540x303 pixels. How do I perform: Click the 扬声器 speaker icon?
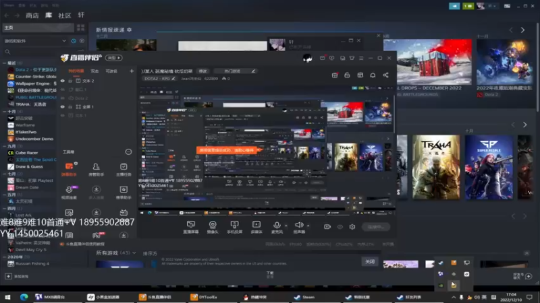coord(299,225)
